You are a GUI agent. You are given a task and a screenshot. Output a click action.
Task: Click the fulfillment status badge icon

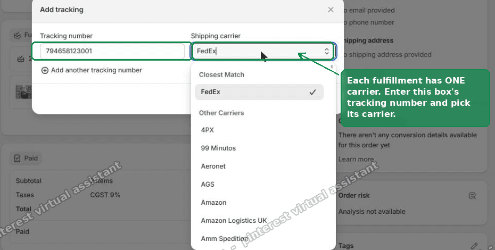[18, 35]
